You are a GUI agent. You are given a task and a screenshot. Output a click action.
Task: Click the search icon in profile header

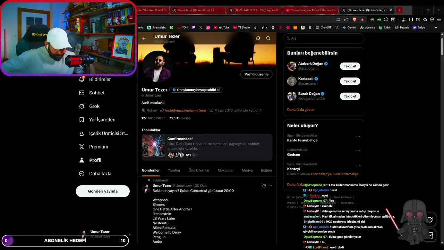click(x=268, y=38)
